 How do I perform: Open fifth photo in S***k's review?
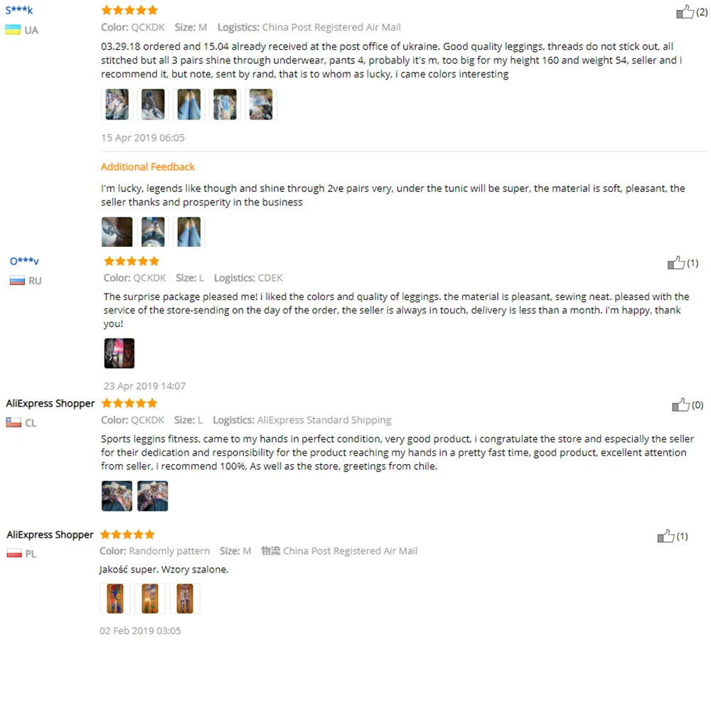pyautogui.click(x=261, y=105)
